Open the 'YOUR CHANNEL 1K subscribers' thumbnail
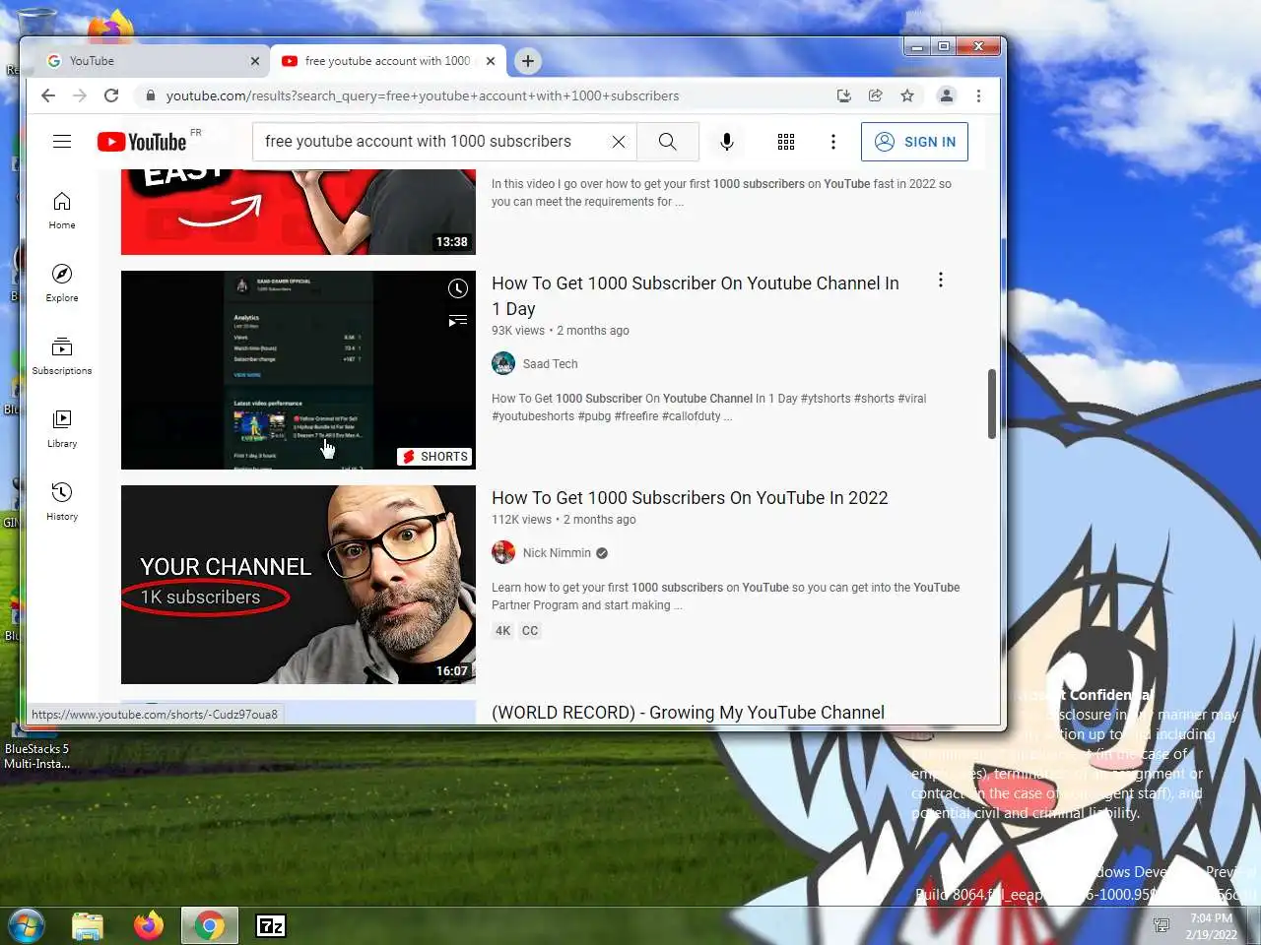 click(299, 585)
